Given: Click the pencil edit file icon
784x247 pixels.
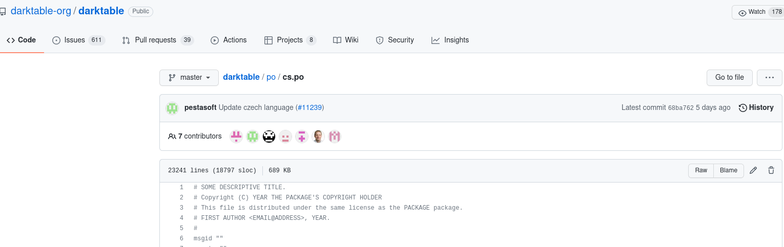Looking at the screenshot, I should [x=753, y=171].
